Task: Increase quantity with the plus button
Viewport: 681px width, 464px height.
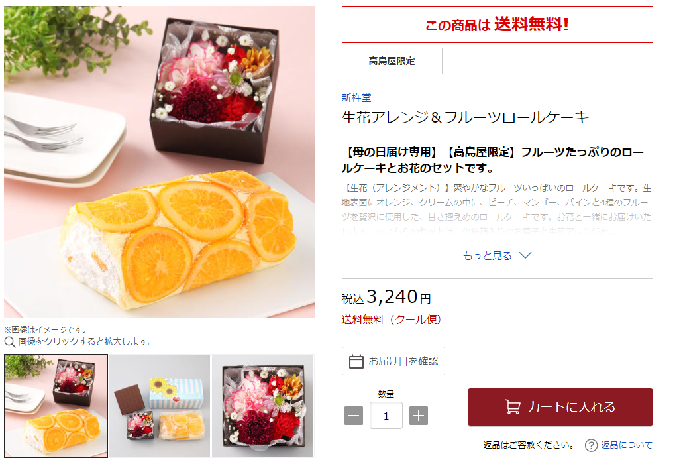Action: click(419, 416)
